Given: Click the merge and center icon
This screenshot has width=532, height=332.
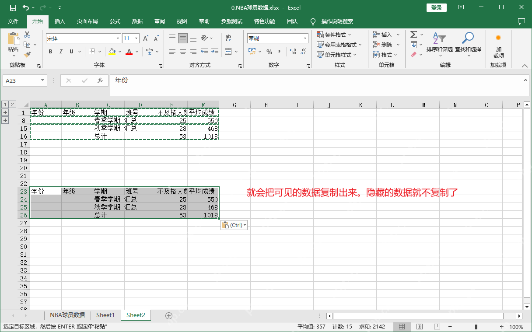Looking at the screenshot, I should 228,52.
